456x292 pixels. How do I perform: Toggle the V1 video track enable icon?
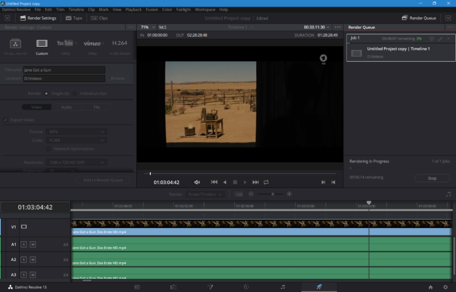(x=24, y=227)
